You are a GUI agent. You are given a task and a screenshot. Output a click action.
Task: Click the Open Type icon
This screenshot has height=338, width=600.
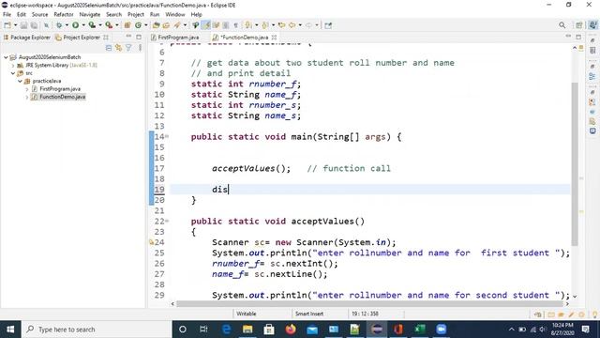[x=156, y=25]
